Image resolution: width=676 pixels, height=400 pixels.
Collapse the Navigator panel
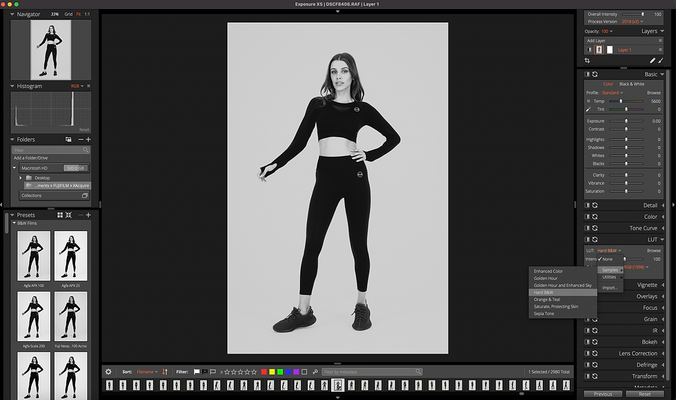[x=12, y=14]
